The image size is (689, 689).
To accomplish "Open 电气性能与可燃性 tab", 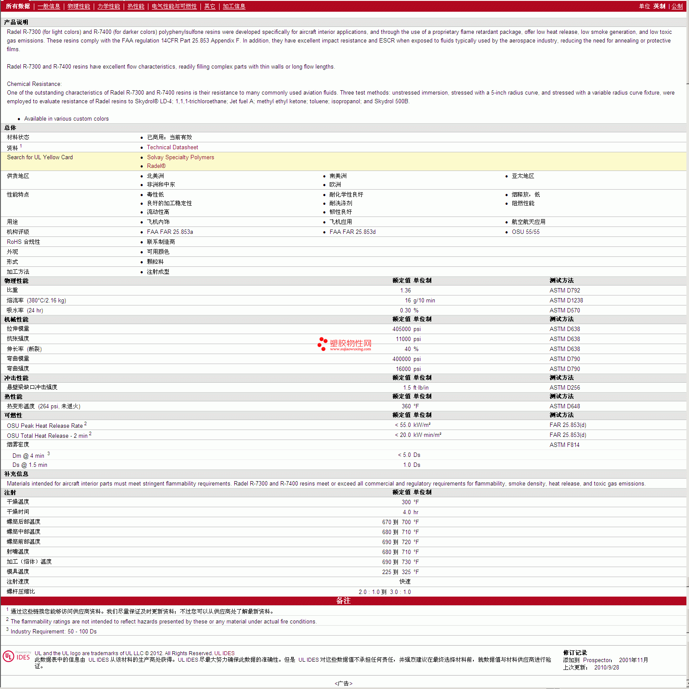I will coord(174,6).
